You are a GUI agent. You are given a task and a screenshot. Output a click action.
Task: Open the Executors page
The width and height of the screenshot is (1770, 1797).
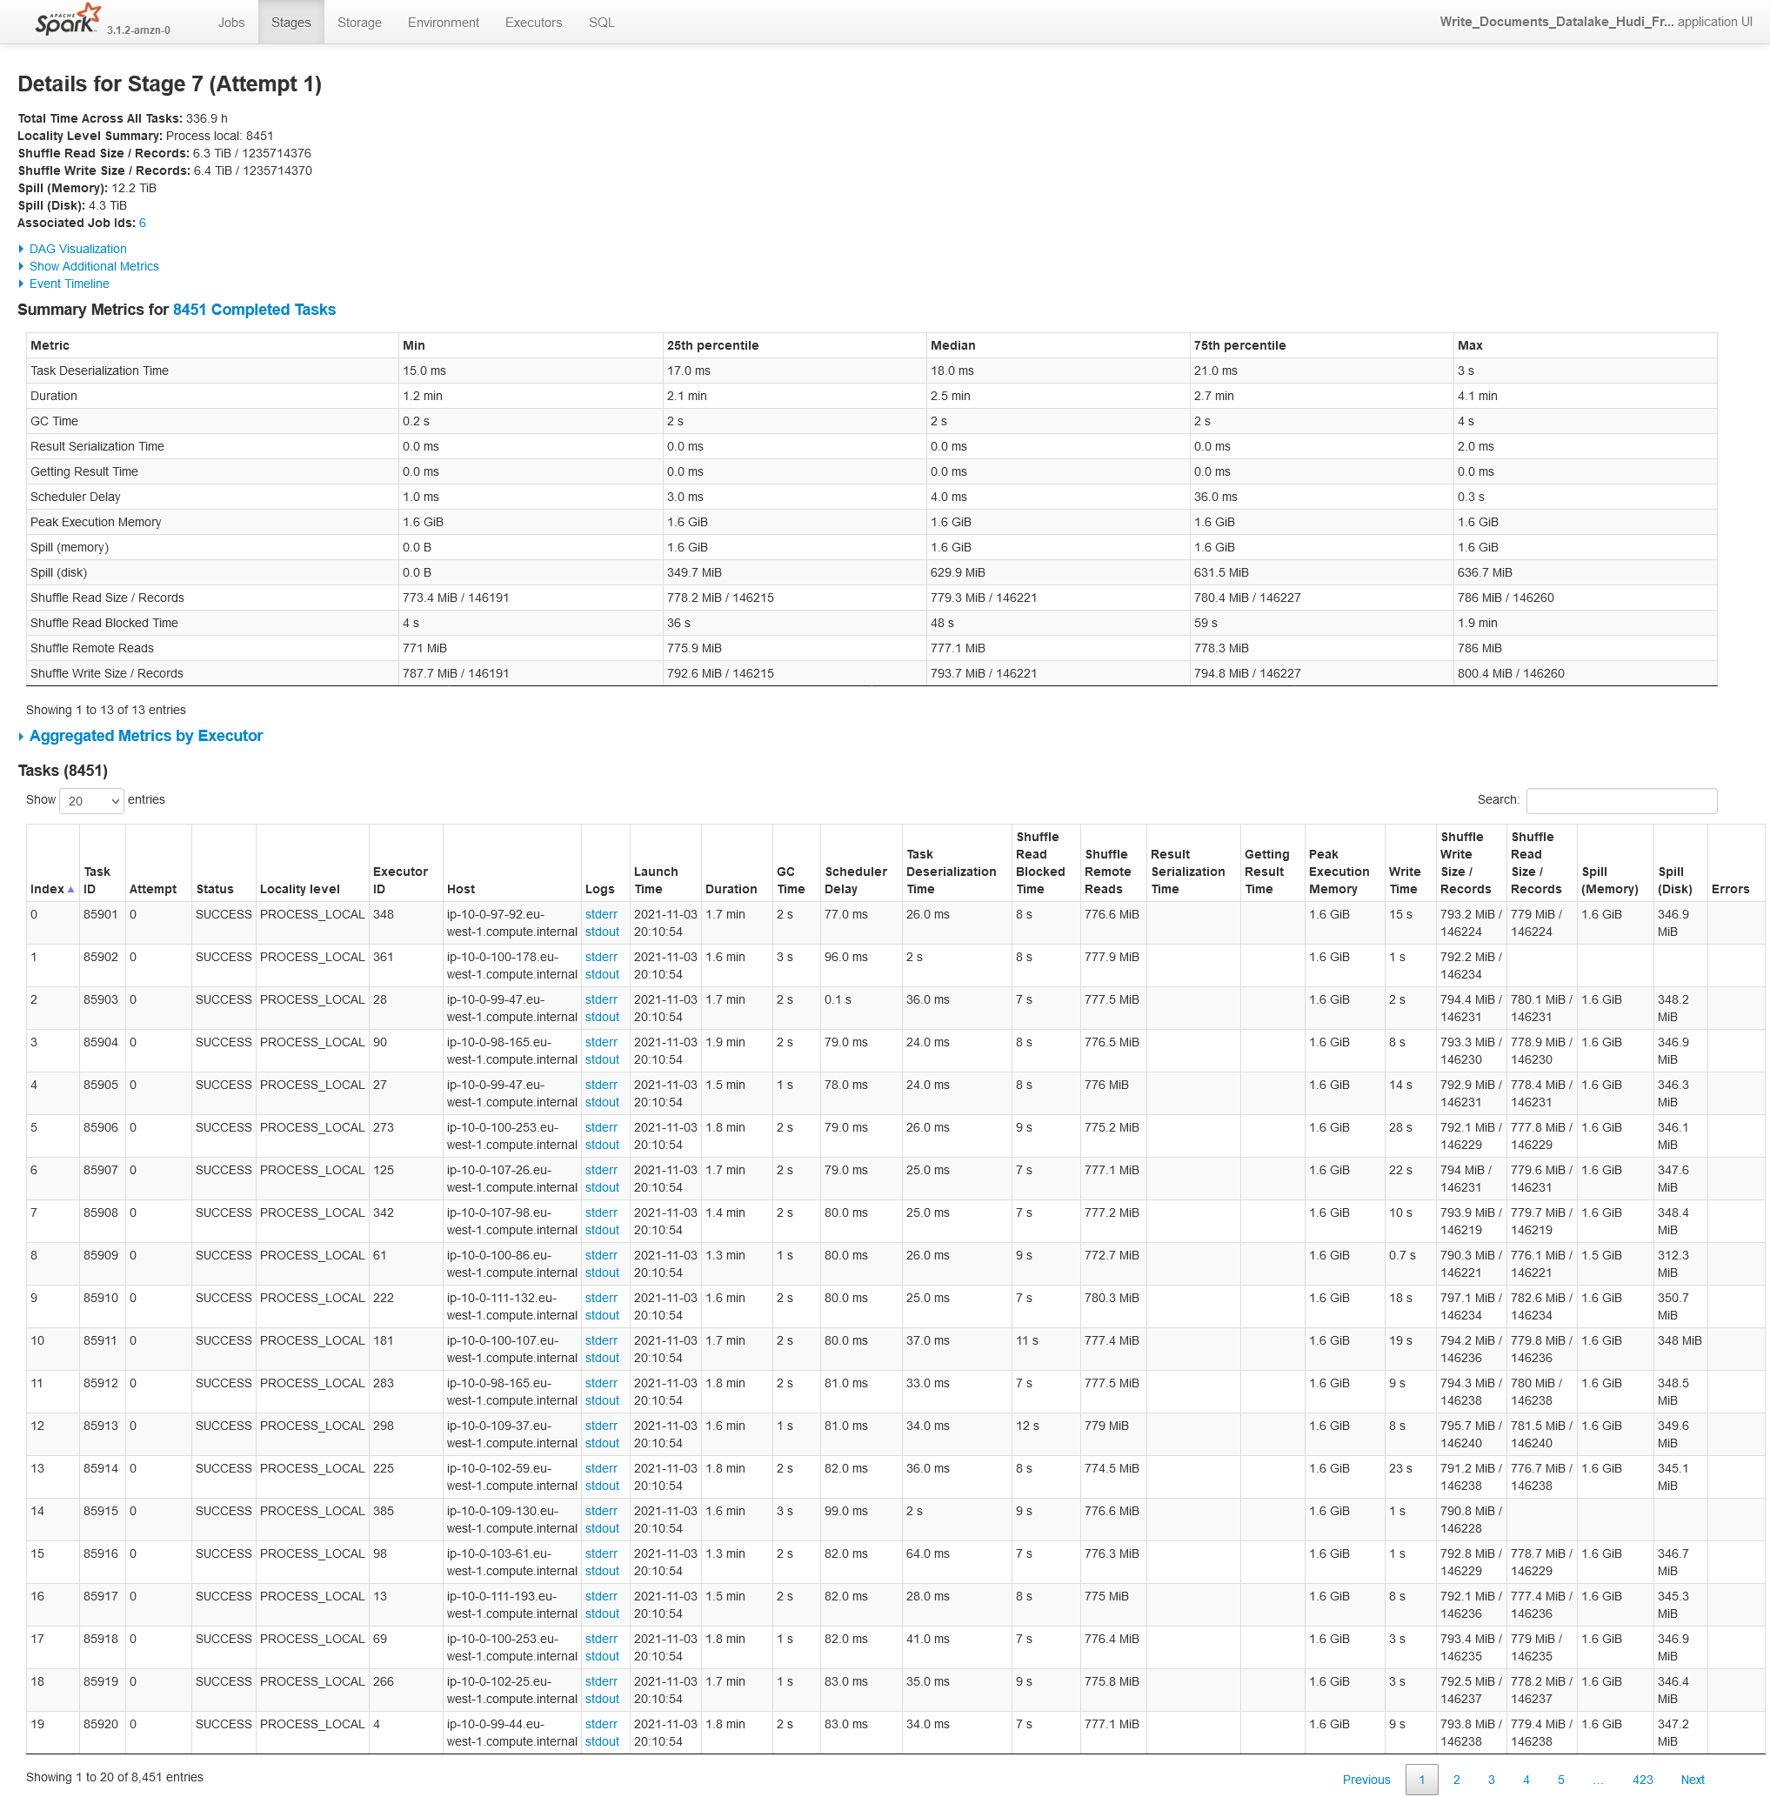click(x=533, y=23)
